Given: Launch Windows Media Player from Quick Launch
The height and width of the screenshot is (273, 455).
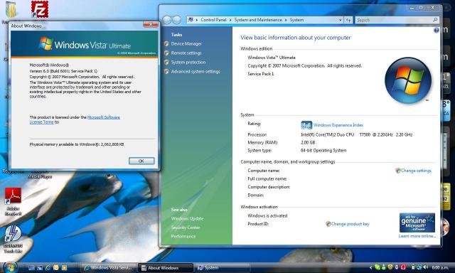Looking at the screenshot, I should click(65, 268).
